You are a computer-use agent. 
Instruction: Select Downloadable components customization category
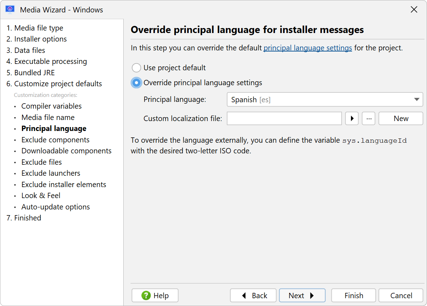(66, 151)
